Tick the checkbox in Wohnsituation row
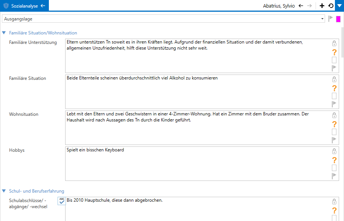 [x=334, y=132]
